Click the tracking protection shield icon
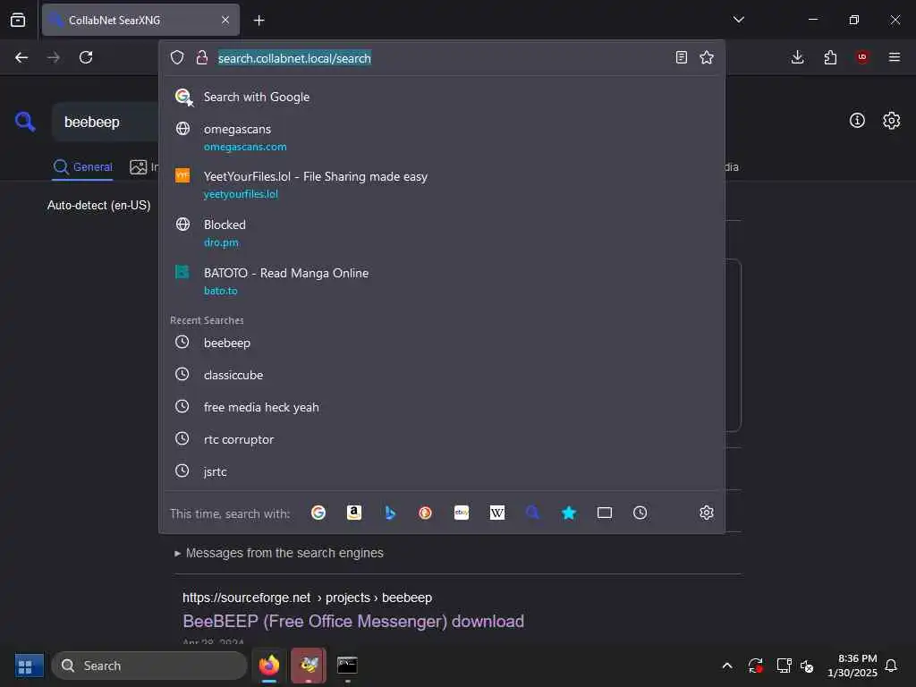The height and width of the screenshot is (687, 916). click(177, 57)
